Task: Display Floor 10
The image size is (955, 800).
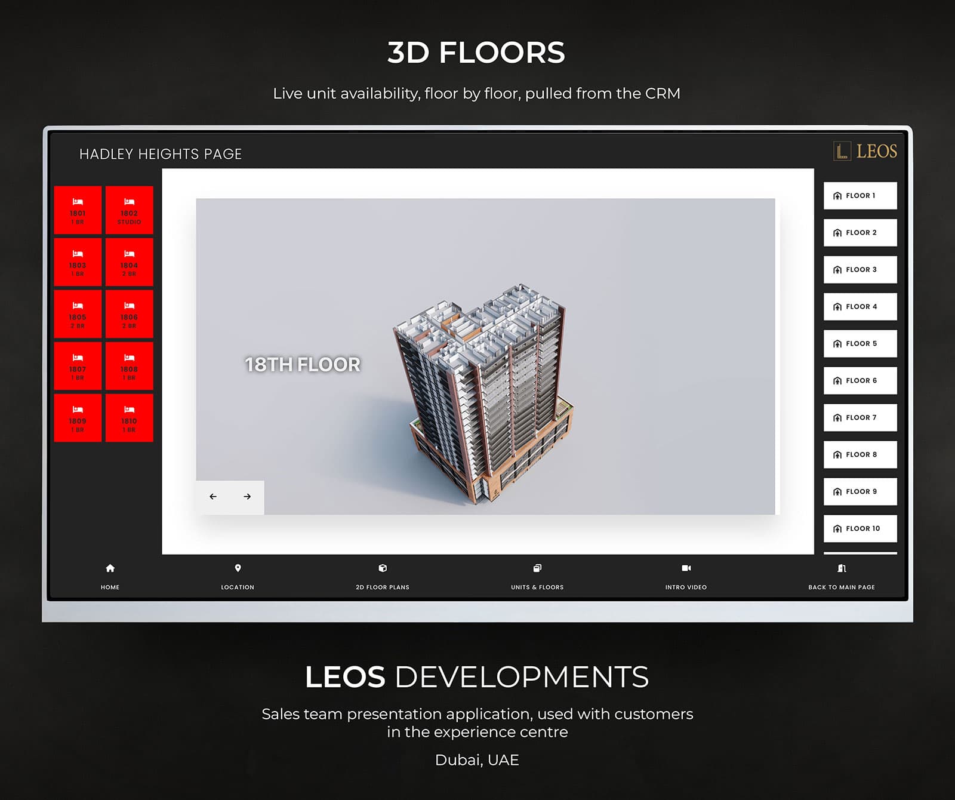Action: pyautogui.click(x=860, y=528)
